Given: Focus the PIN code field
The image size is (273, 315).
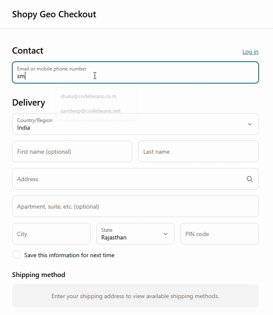Looking at the screenshot, I should [219, 234].
